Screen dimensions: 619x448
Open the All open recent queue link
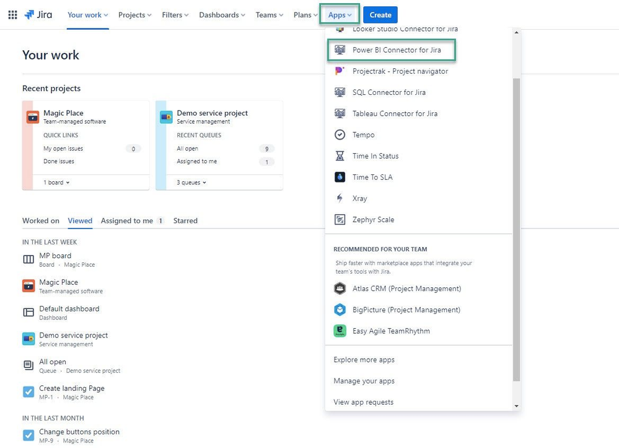188,149
